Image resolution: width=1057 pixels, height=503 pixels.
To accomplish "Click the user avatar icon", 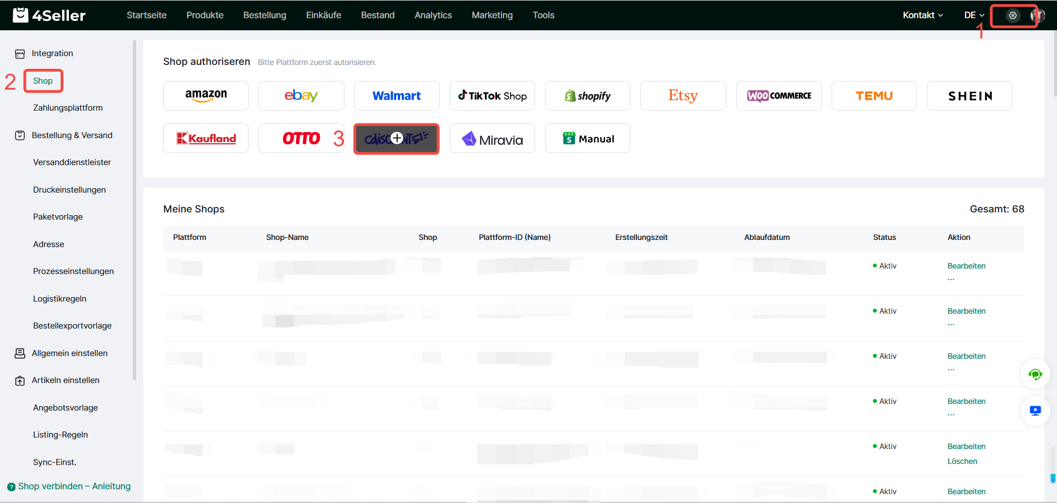I will coord(1037,15).
